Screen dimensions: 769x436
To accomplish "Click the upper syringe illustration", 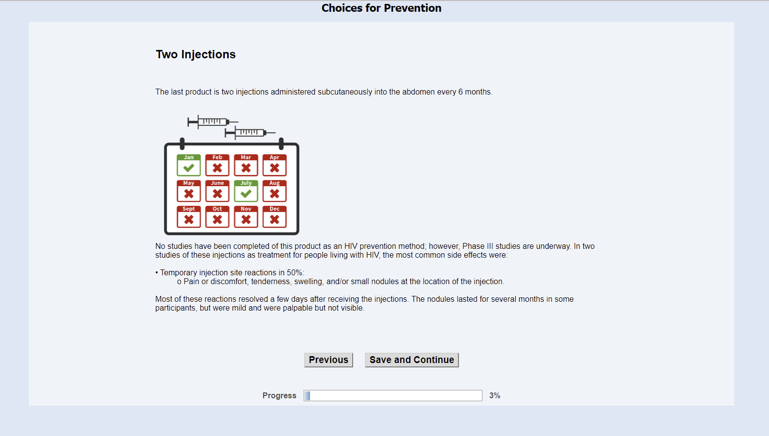I will pyautogui.click(x=213, y=121).
